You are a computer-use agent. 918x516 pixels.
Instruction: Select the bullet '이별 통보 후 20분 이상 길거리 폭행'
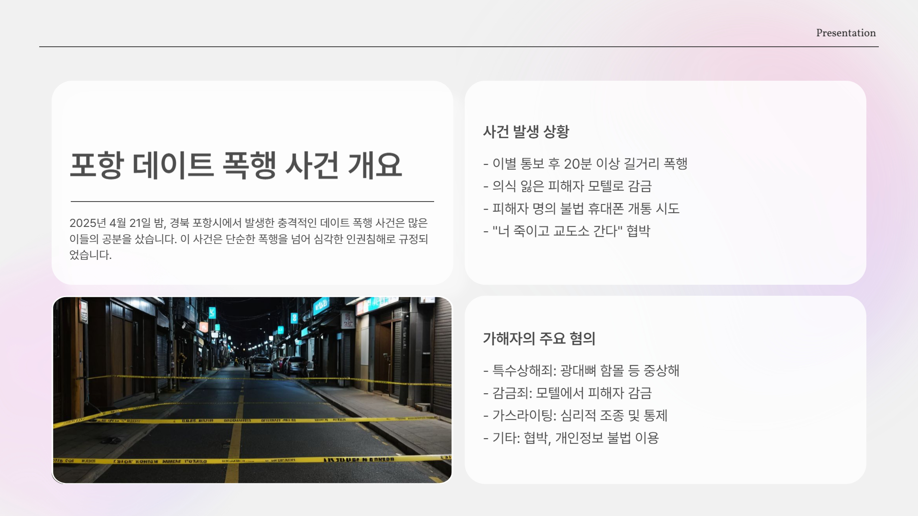click(x=586, y=163)
